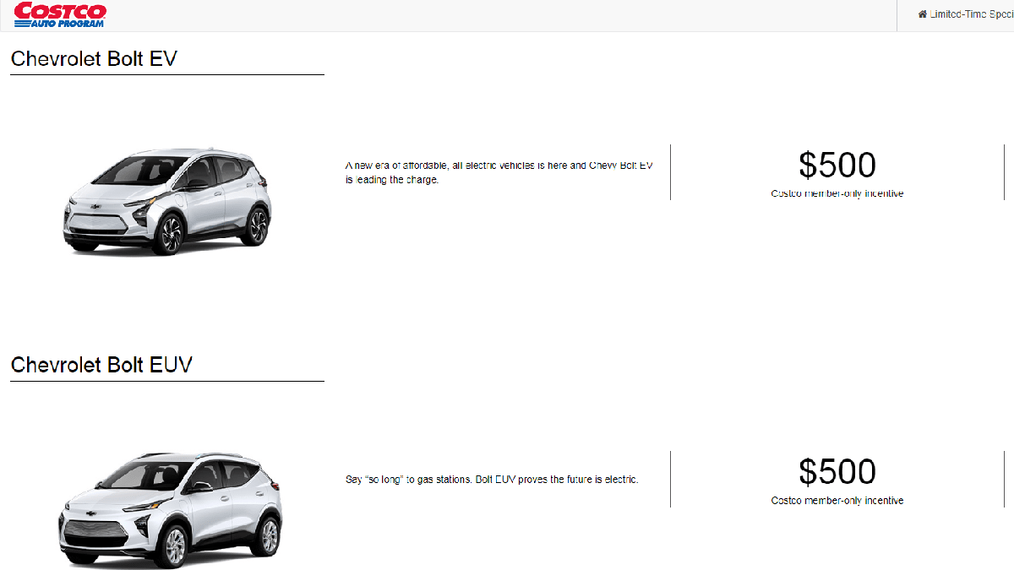Click the Bolt EV member-only incentive label
The height and width of the screenshot is (570, 1014).
coord(837,193)
